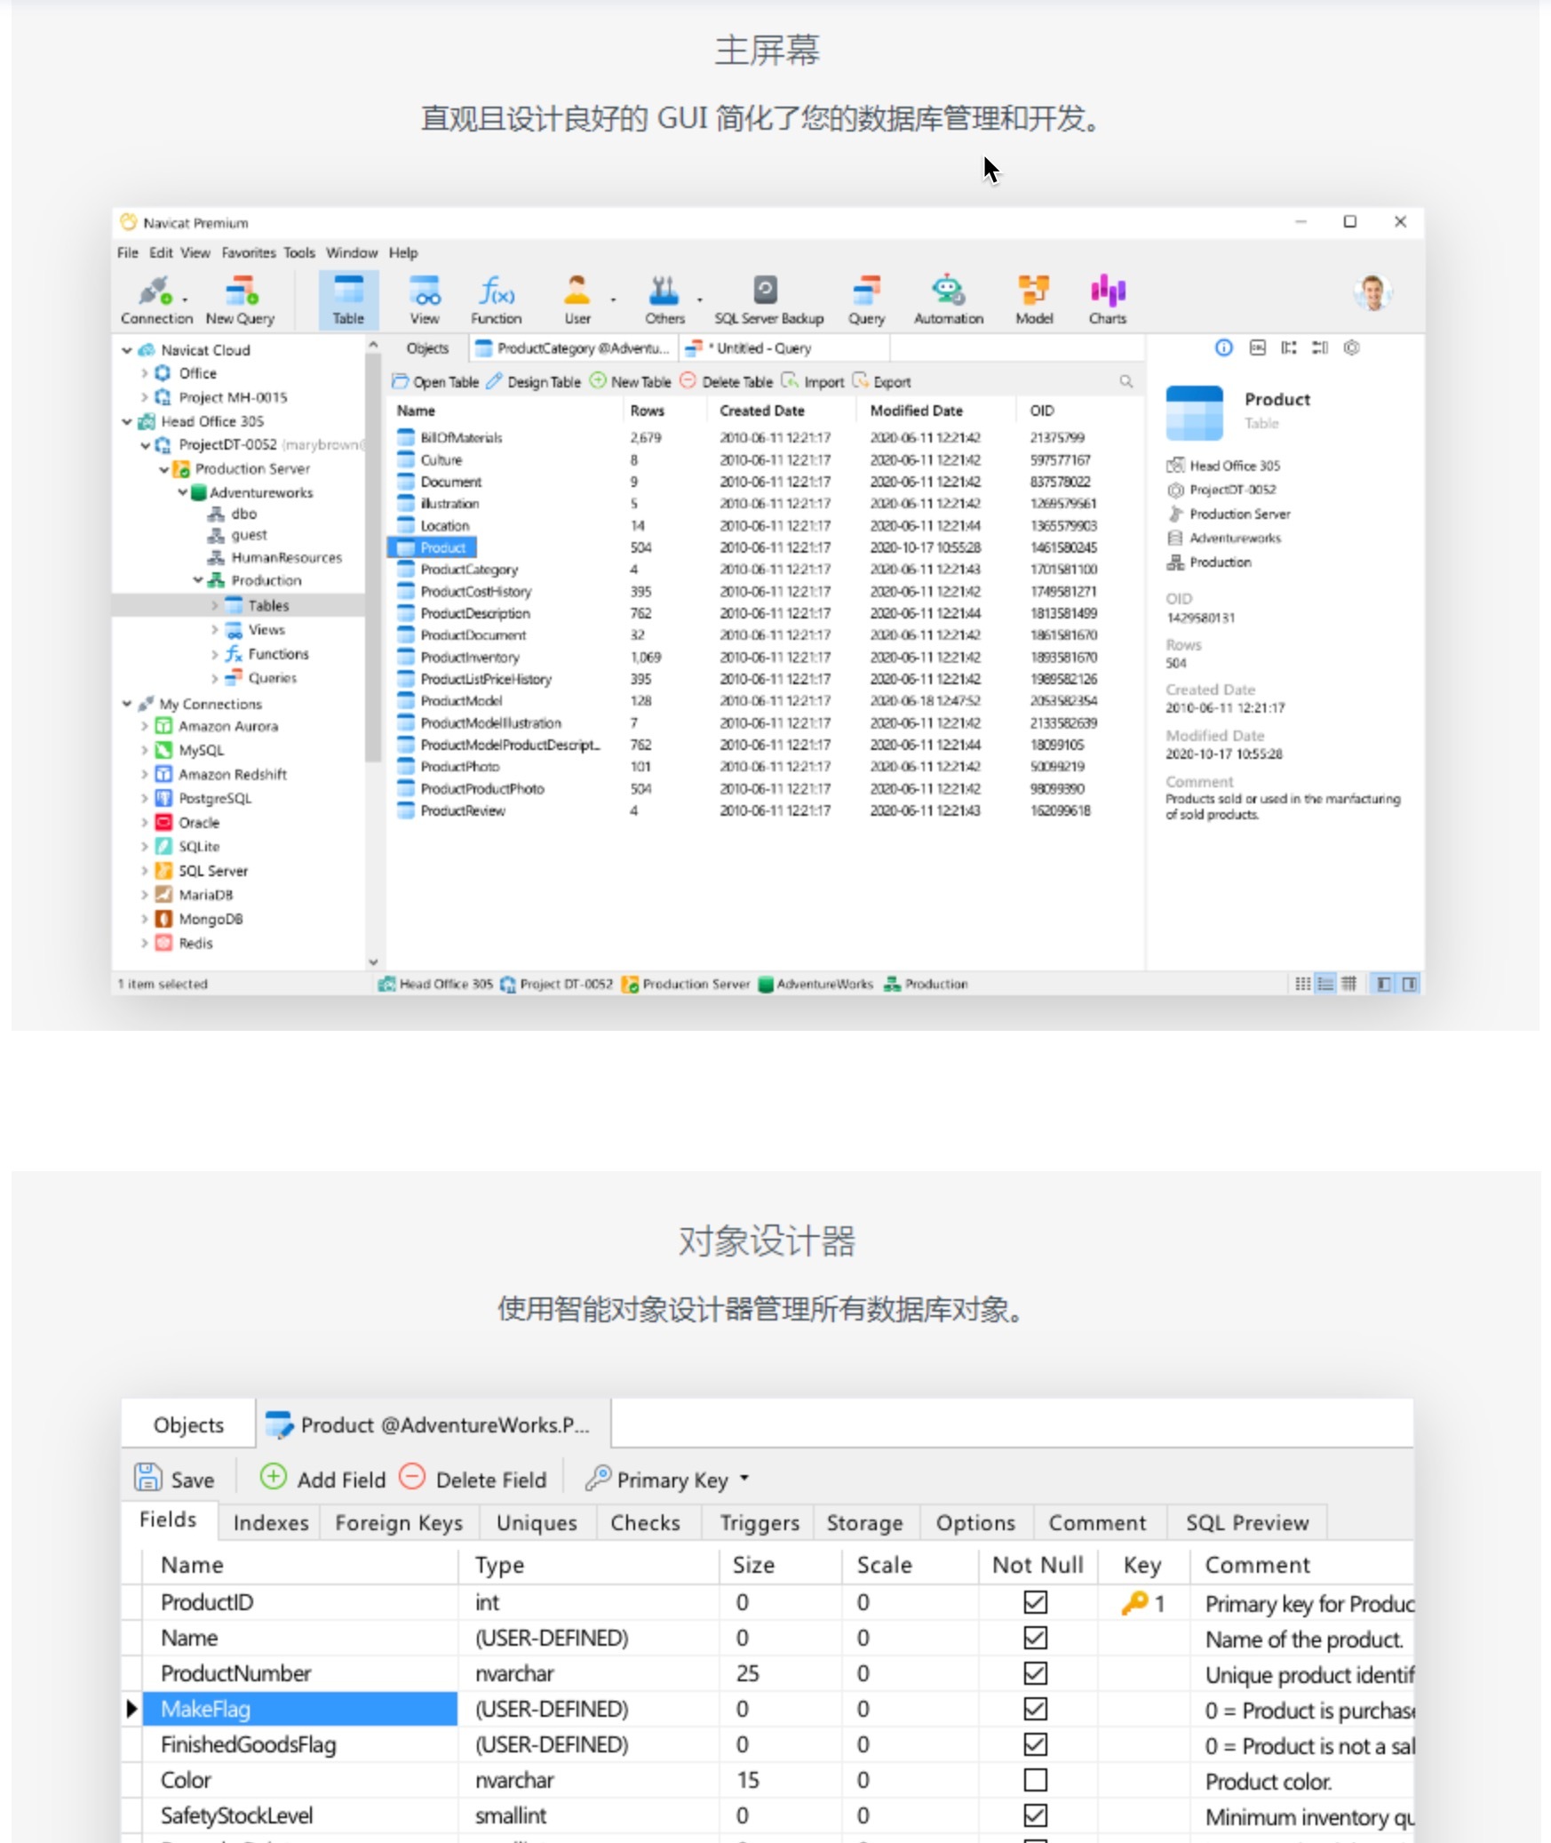The width and height of the screenshot is (1551, 1843).
Task: Click the Model toolbar icon
Action: point(1034,299)
